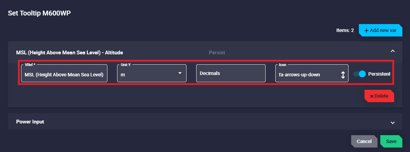Viewport: 410px width, 152px height.
Task: Click the X icon on Delete button
Action: (372, 96)
